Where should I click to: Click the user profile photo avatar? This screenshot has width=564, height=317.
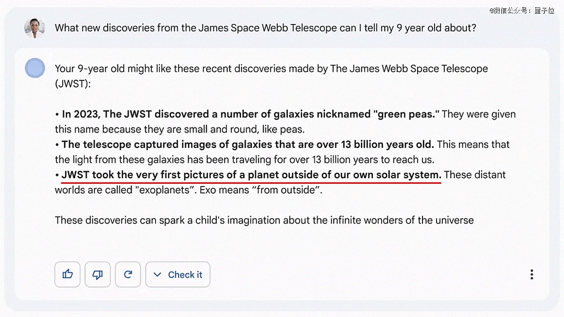click(x=34, y=28)
